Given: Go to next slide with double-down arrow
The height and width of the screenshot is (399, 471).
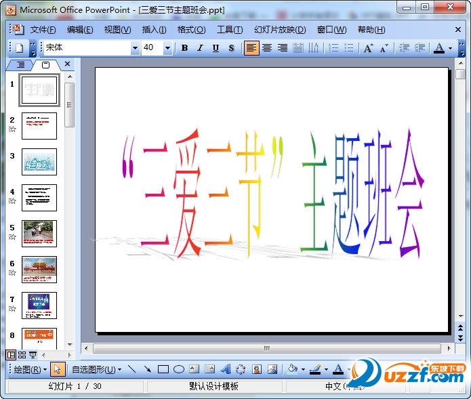Looking at the screenshot, I should point(460,338).
